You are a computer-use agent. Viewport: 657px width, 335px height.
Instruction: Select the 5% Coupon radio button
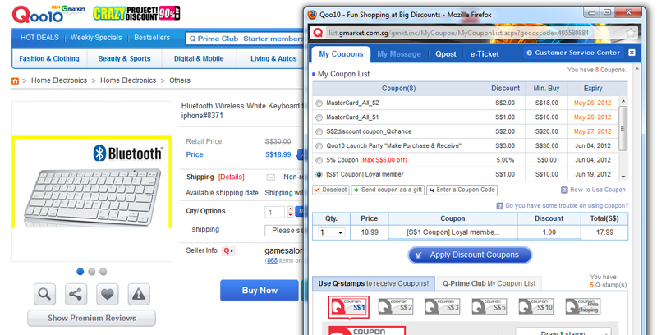coord(319,160)
